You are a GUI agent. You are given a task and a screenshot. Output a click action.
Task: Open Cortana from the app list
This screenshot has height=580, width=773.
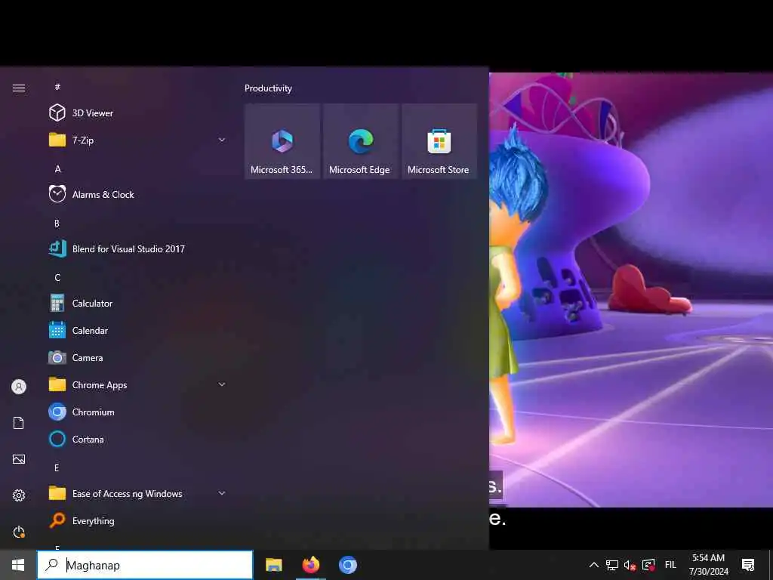(x=137, y=439)
